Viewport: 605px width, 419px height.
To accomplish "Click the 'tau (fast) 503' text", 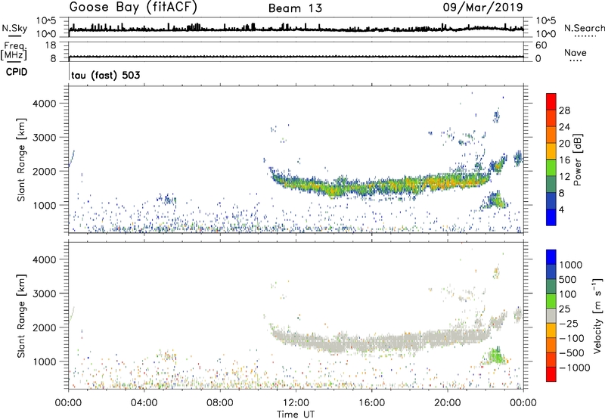I will [x=105, y=75].
